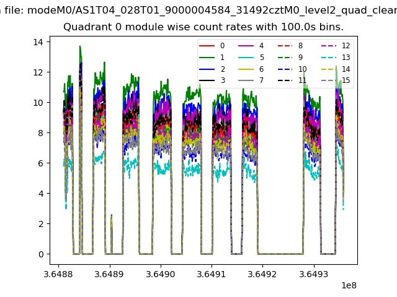Click the plot title about Quadrant 0 count rates

(203, 27)
